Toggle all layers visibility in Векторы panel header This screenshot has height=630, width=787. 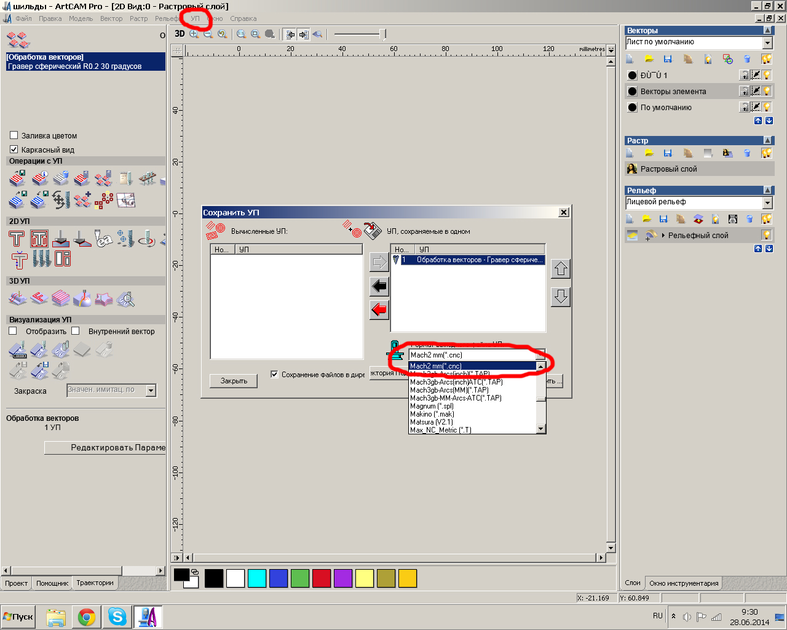(766, 59)
